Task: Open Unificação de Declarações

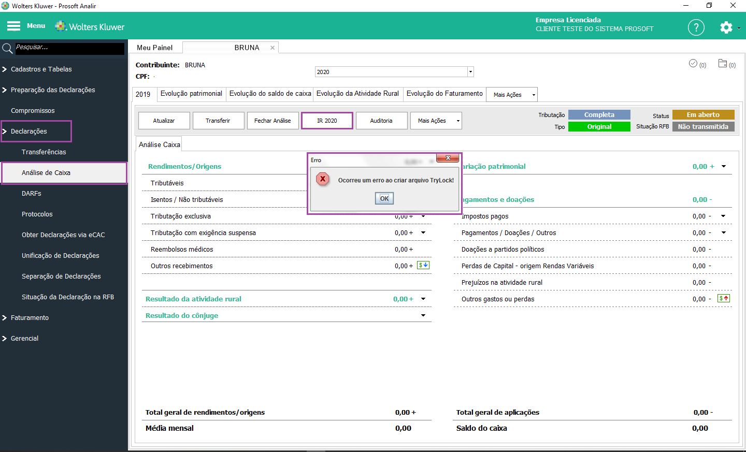Action: click(x=61, y=256)
